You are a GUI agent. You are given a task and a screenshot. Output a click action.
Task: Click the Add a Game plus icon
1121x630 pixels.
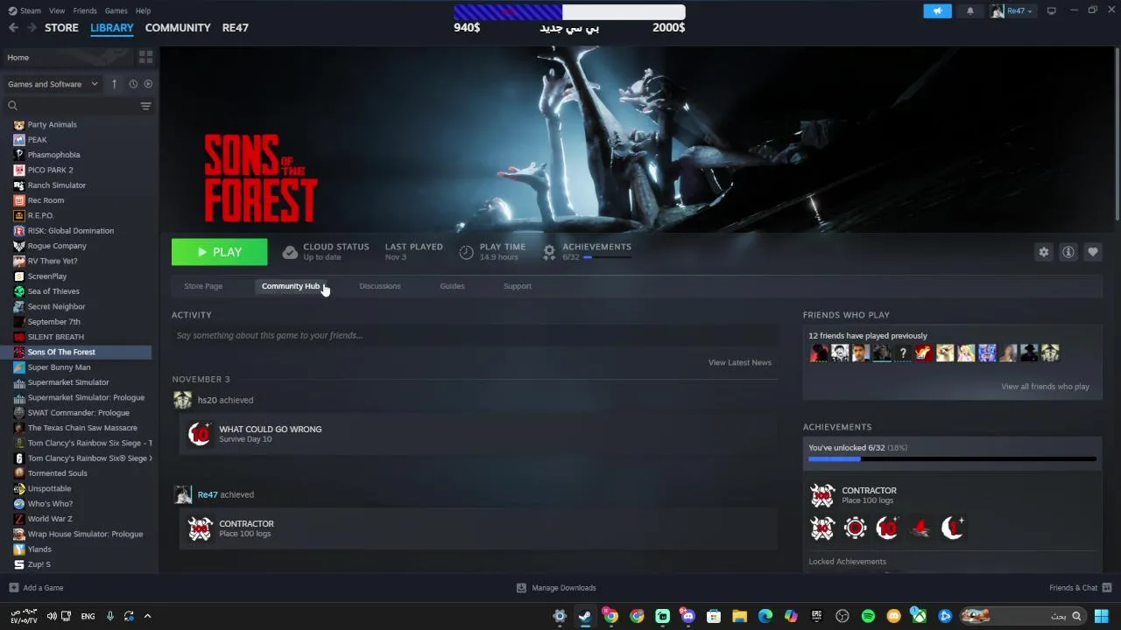pyautogui.click(x=13, y=588)
